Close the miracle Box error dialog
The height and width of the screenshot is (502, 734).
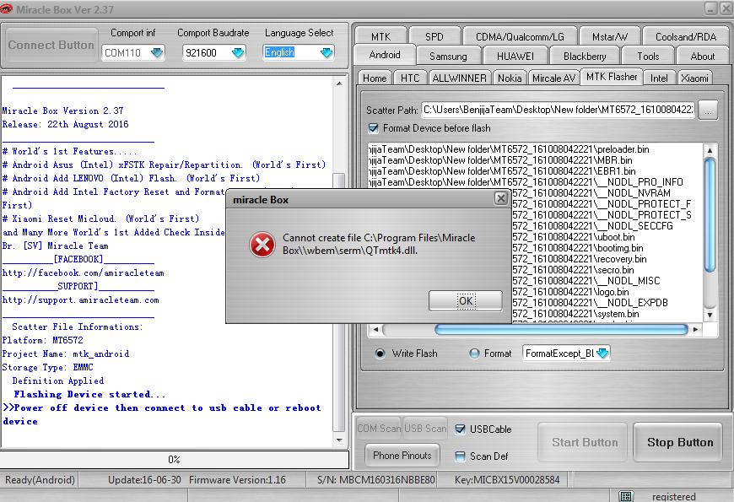click(x=500, y=198)
